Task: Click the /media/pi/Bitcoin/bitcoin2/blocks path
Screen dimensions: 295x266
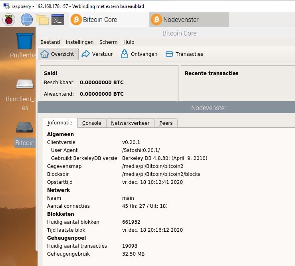Action: point(161,174)
